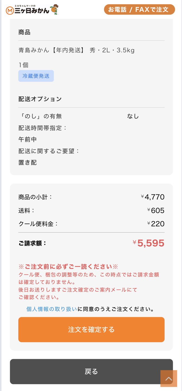This screenshot has width=182, height=391.
Task: Click the 配送オプション section header
Action: tap(40, 99)
